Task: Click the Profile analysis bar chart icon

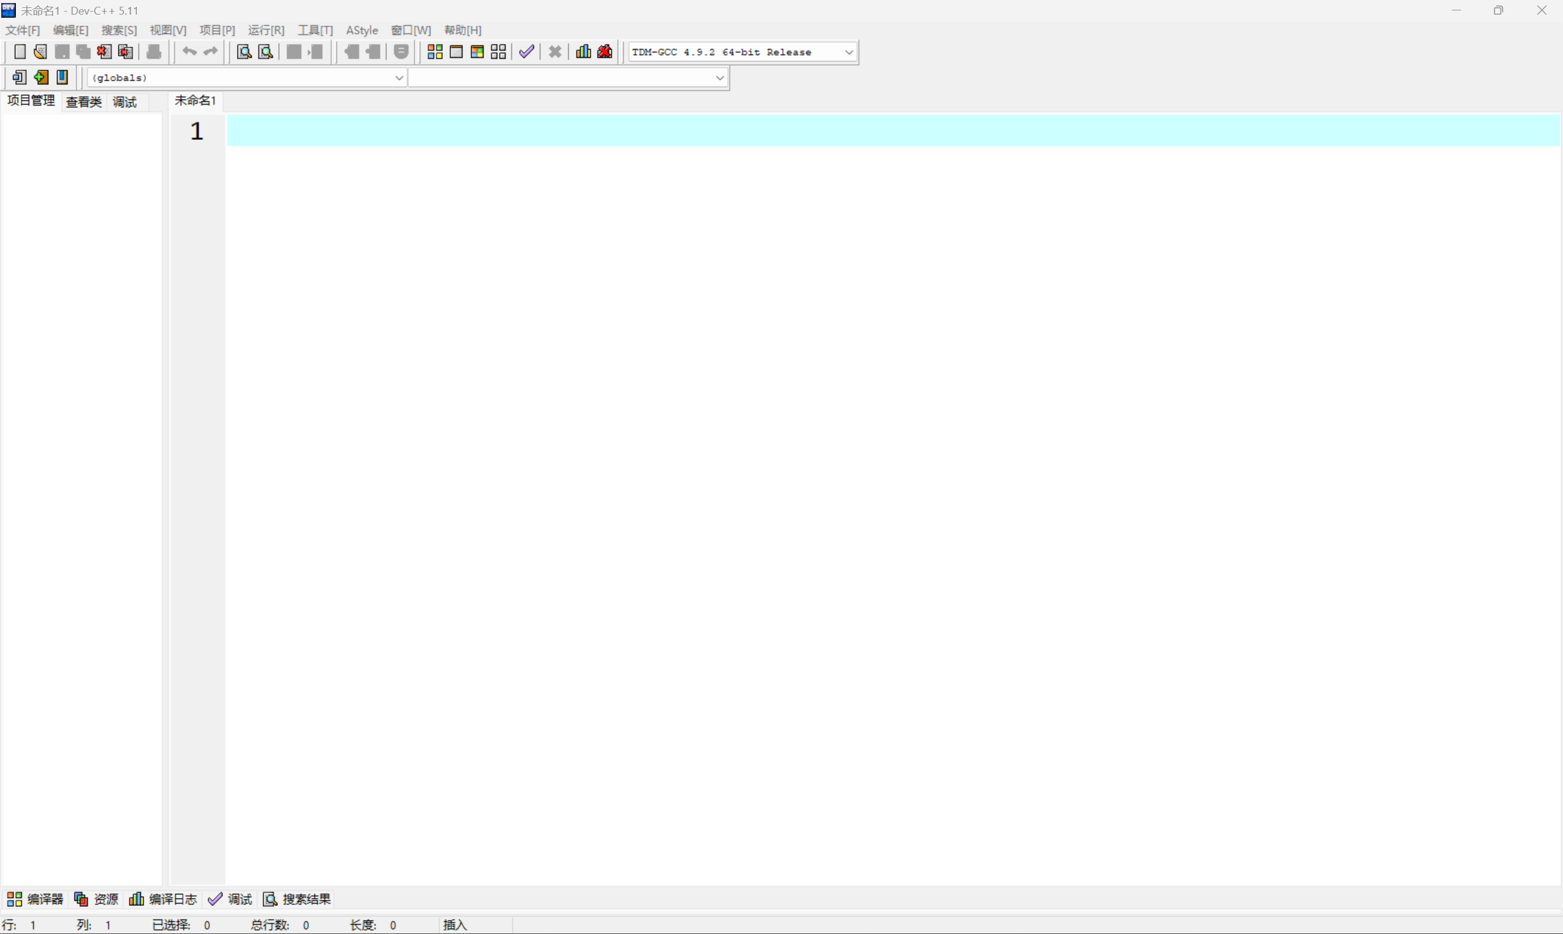Action: click(583, 51)
